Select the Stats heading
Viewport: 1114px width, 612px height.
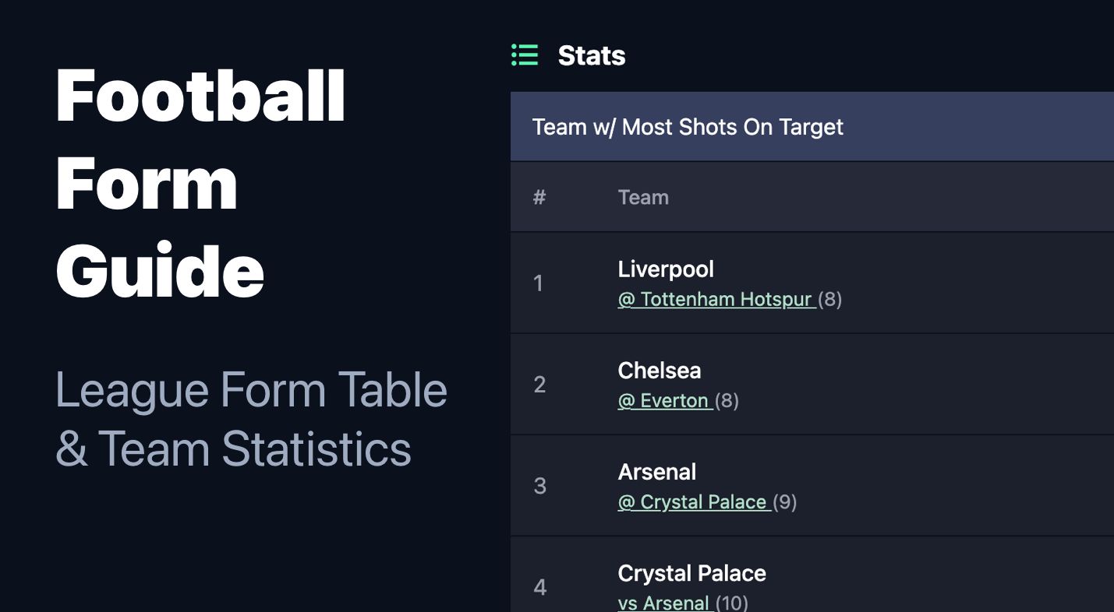click(591, 56)
